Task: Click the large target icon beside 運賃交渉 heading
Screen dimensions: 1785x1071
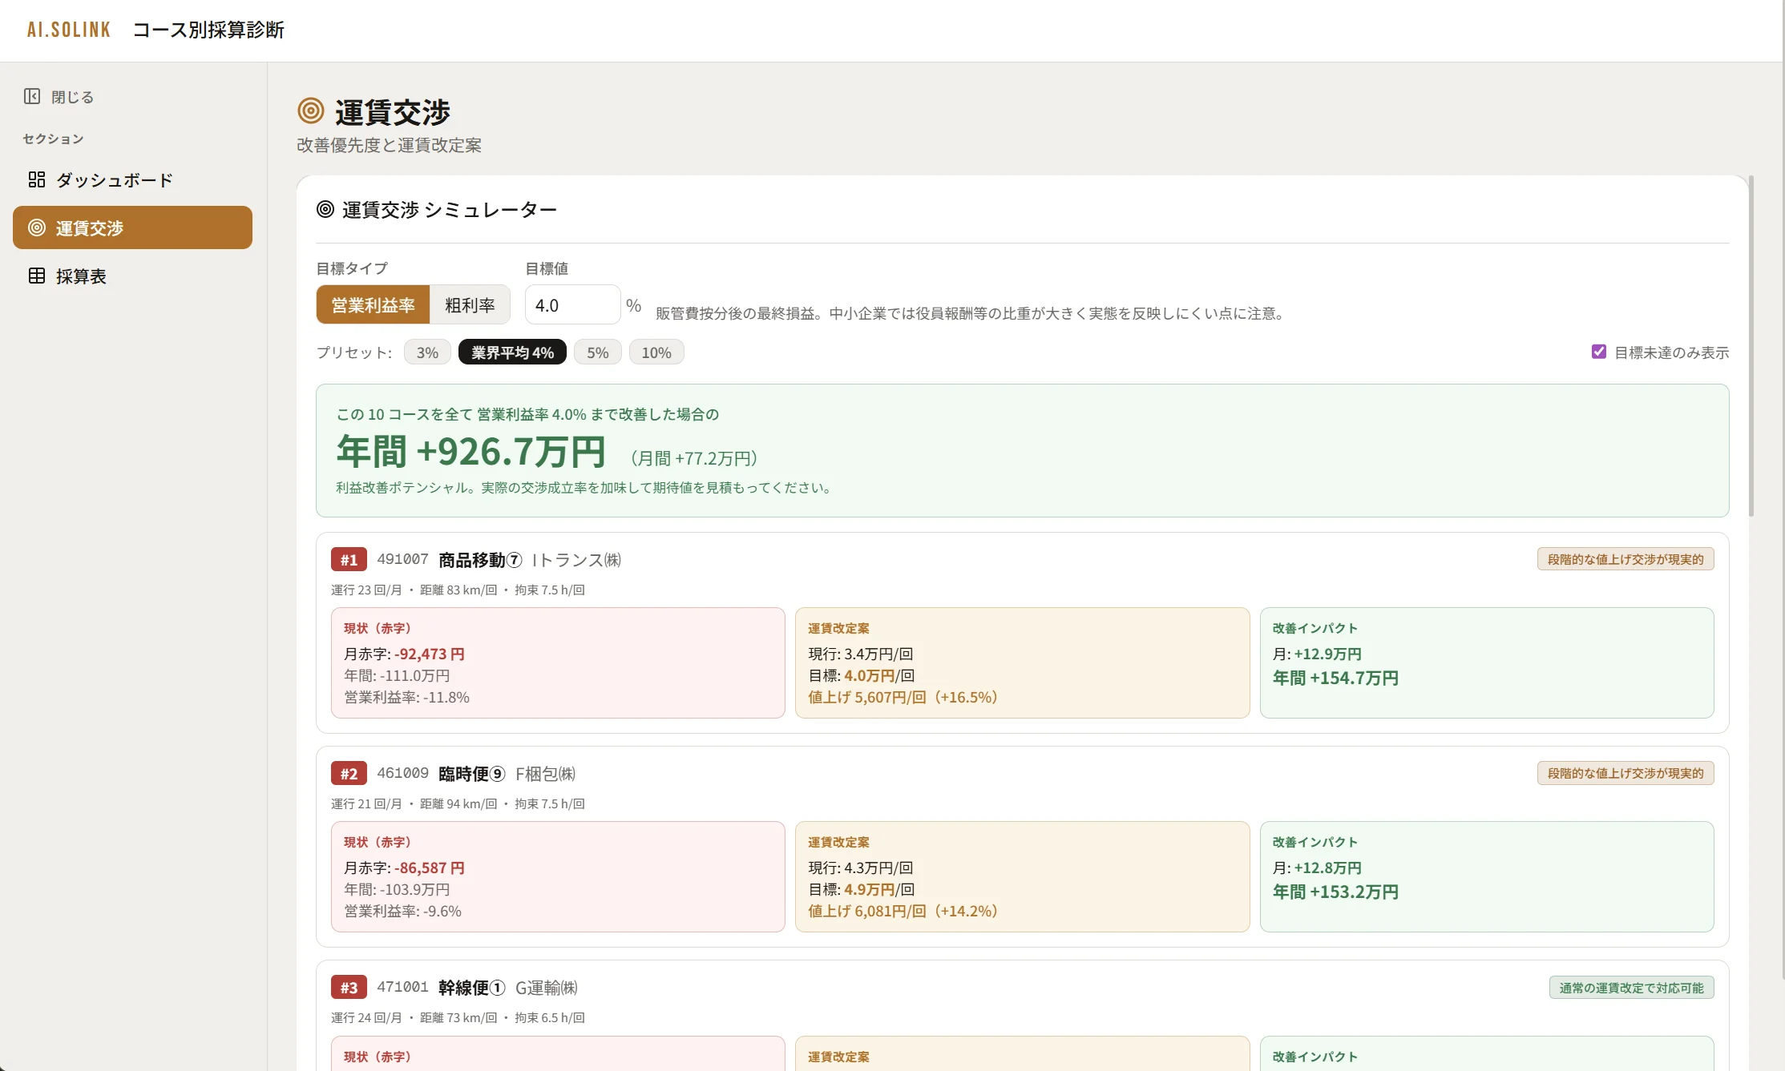Action: pyautogui.click(x=311, y=111)
